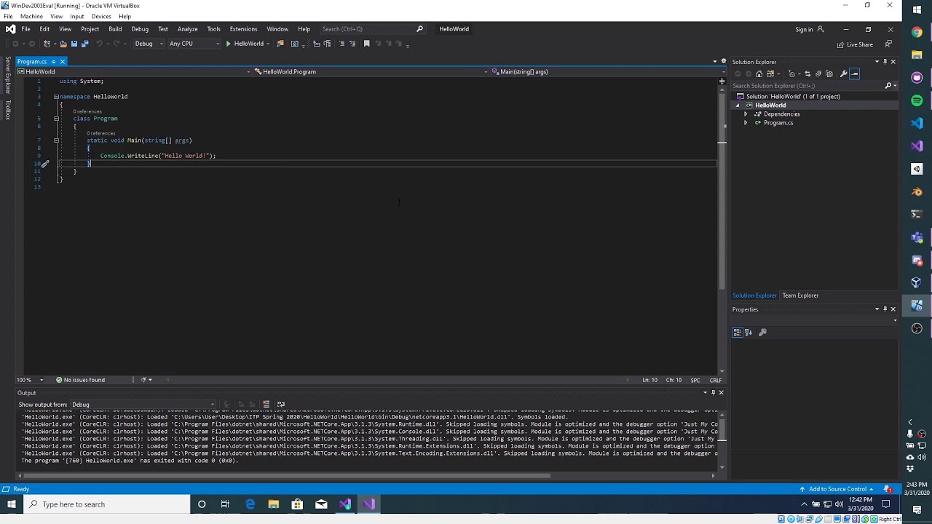The width and height of the screenshot is (932, 524).
Task: Click Add to Source Control in status bar
Action: (837, 489)
